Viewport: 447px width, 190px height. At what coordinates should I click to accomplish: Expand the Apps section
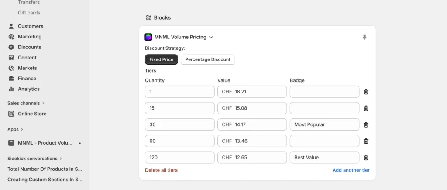(22, 130)
